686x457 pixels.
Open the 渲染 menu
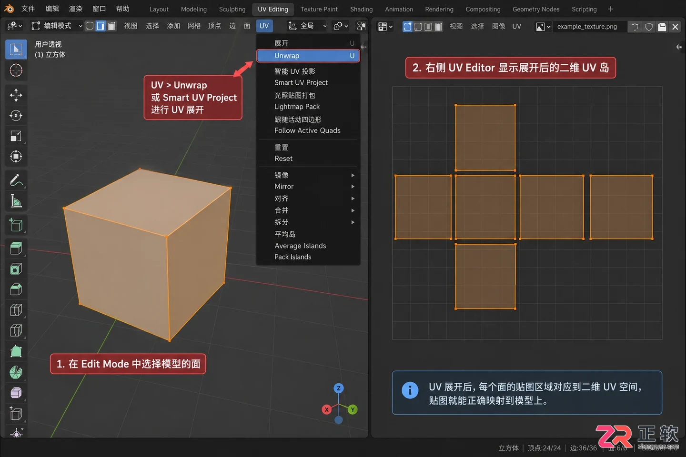(x=76, y=9)
